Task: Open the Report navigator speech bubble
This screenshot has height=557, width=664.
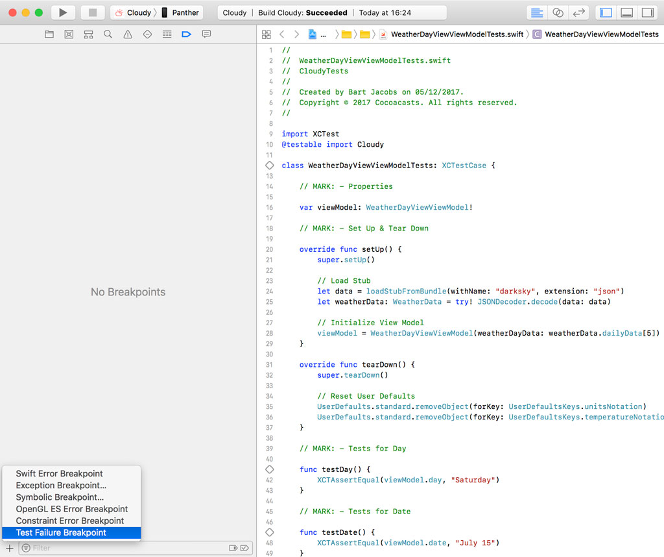Action: [207, 34]
